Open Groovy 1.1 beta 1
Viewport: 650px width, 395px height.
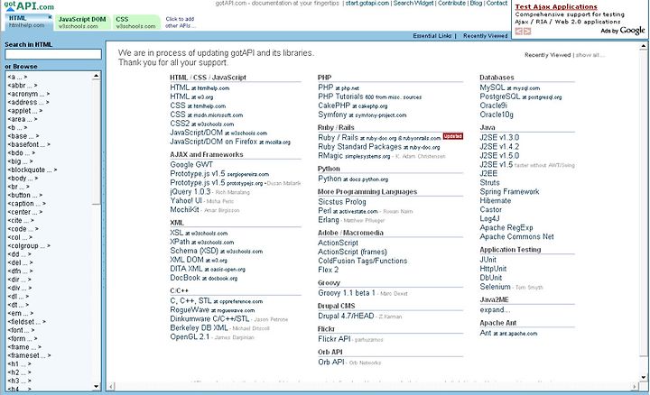[347, 293]
